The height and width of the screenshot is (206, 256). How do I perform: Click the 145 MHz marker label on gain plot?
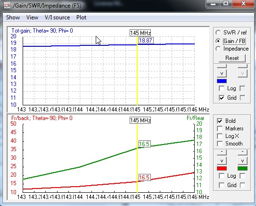[140, 33]
